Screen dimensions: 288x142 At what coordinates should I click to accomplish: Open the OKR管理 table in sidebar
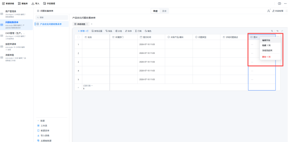(17, 36)
